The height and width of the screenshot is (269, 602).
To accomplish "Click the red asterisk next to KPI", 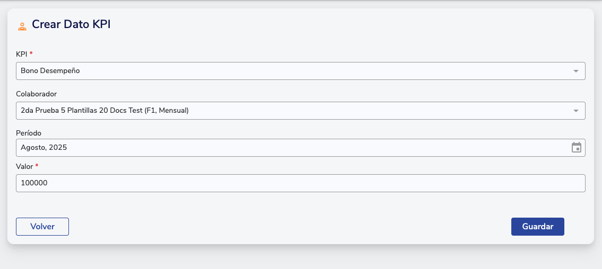I will [x=31, y=53].
